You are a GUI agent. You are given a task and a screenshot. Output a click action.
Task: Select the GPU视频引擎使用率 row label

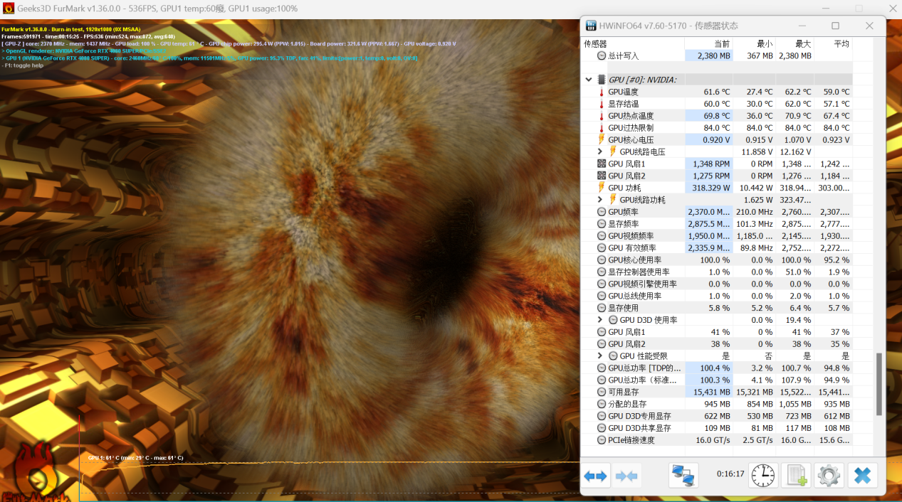[x=642, y=284]
